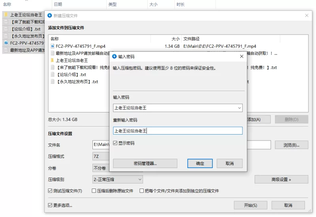Click 【论坛介绍】.txt document icon in explorer window
The image size is (316, 217).
tap(6, 29)
